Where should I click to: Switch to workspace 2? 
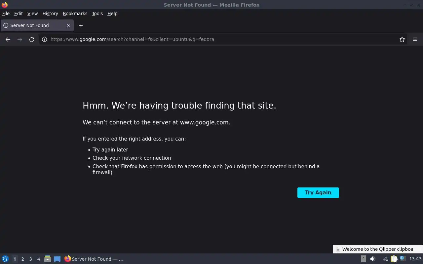coord(22,259)
